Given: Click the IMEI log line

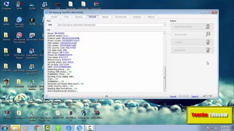Looking at the screenshot, I should coord(59,67).
